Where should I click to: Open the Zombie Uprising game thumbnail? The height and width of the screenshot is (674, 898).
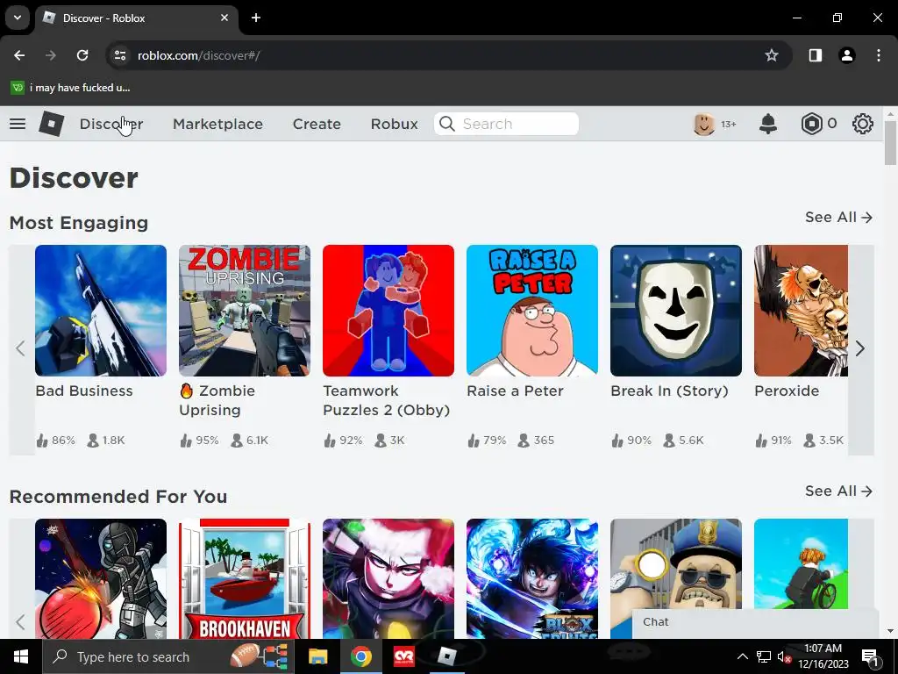click(245, 311)
